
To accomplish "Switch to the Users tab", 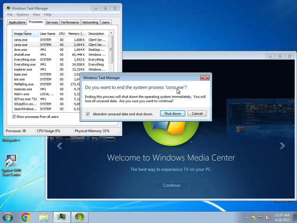I will pos(106,22).
